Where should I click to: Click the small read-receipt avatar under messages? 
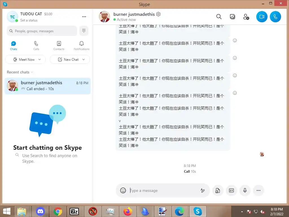pyautogui.click(x=262, y=154)
